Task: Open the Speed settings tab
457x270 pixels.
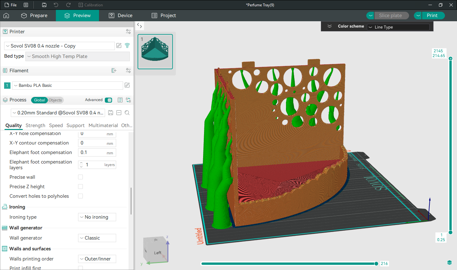Action: point(56,125)
